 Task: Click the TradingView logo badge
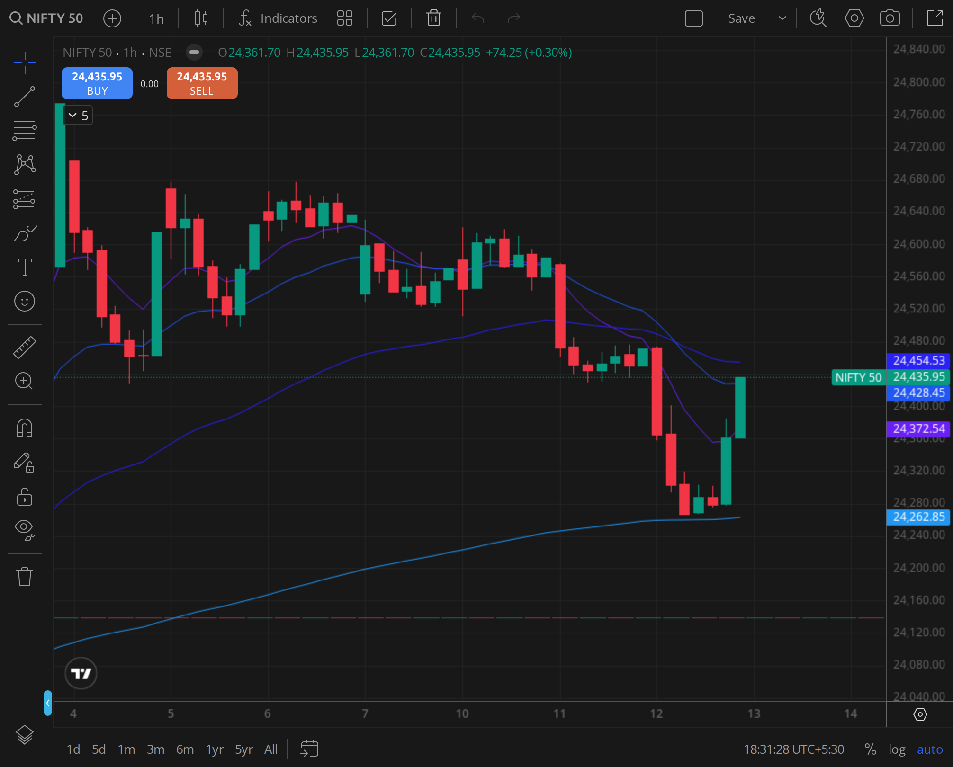81,673
